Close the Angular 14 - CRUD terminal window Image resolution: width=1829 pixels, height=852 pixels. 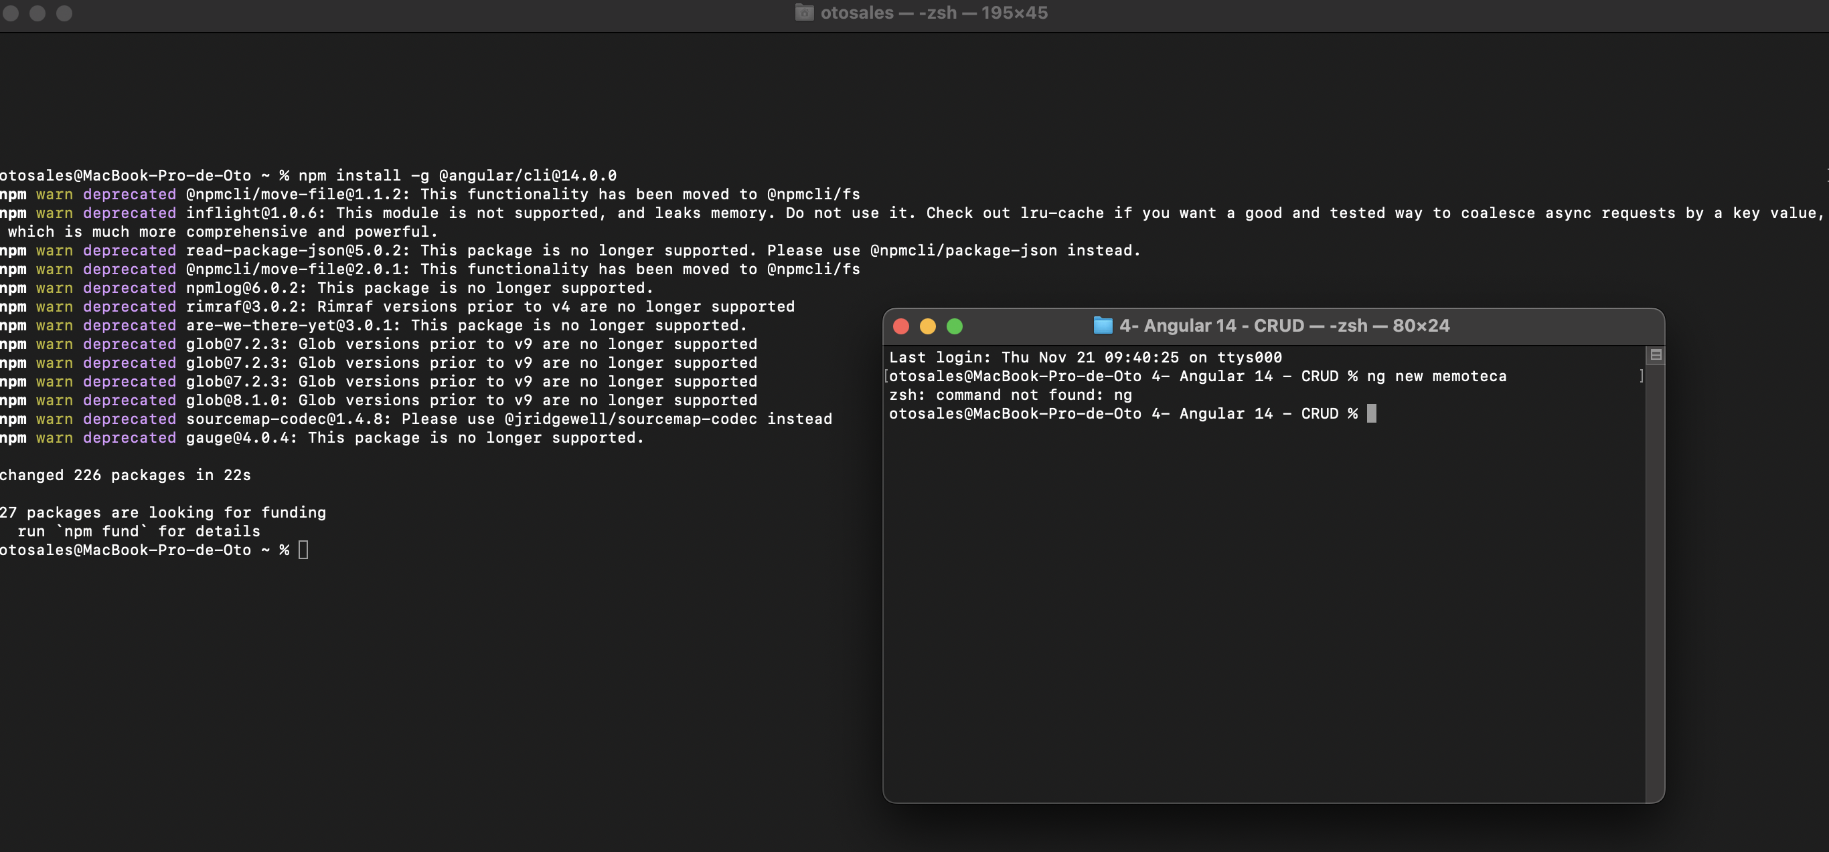click(901, 326)
